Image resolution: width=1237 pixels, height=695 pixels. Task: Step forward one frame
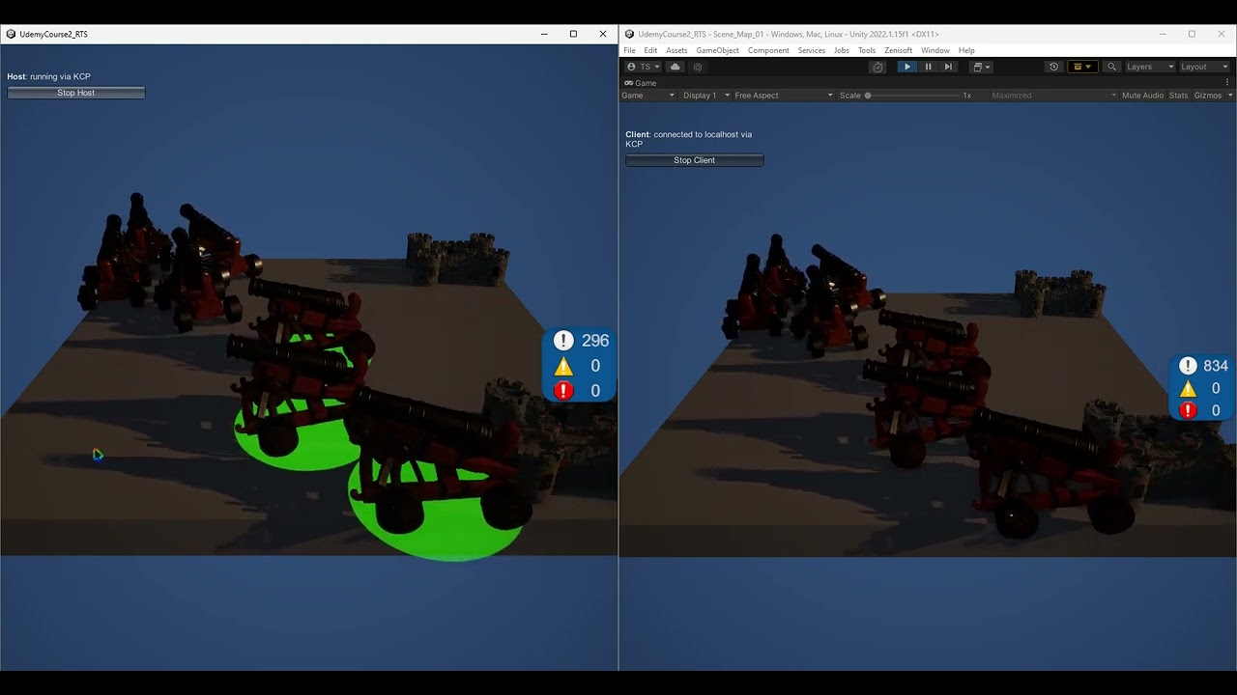pos(948,67)
